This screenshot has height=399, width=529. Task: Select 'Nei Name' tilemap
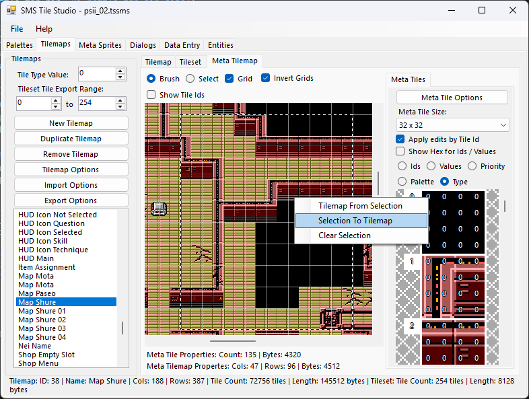(35, 346)
